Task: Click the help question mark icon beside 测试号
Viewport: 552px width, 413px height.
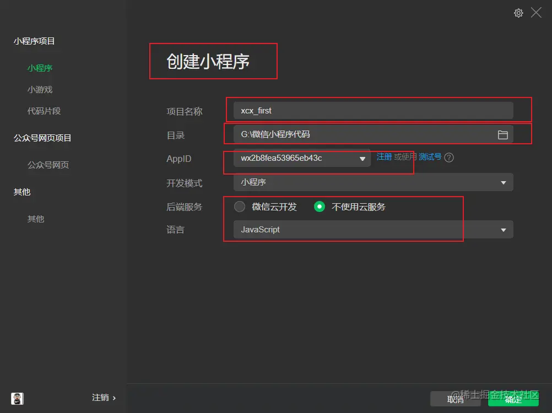Action: [449, 157]
